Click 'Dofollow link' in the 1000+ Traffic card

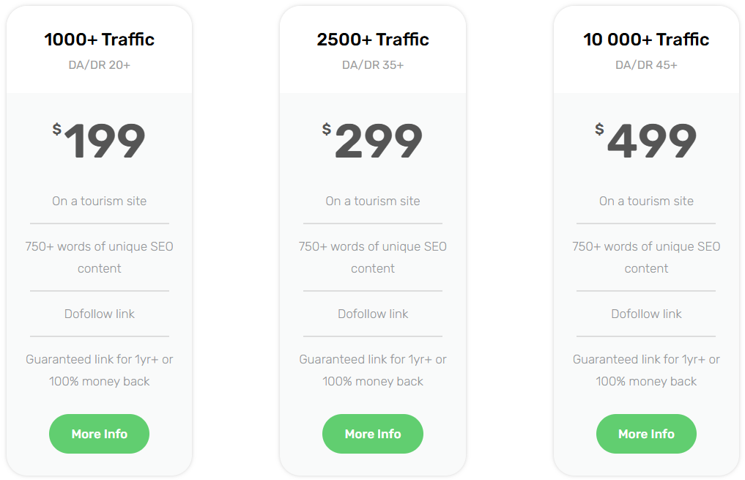[100, 314]
